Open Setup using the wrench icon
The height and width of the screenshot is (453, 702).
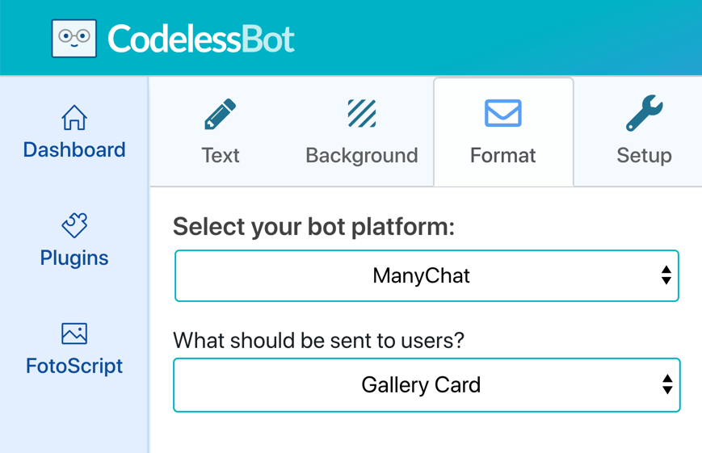coord(645,113)
